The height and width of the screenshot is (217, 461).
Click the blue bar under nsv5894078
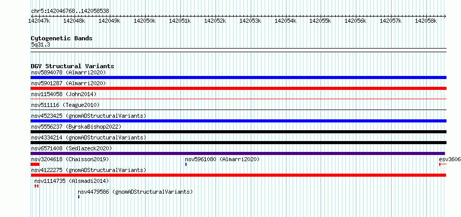[238, 78]
